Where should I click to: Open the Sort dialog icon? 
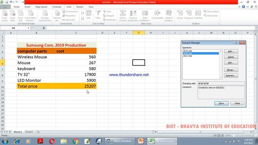(89, 15)
